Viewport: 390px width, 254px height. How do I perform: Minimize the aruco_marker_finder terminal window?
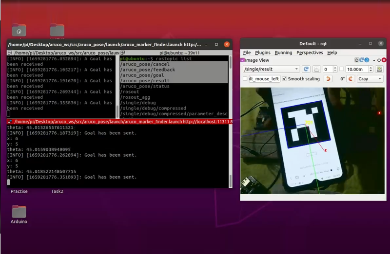206,45
